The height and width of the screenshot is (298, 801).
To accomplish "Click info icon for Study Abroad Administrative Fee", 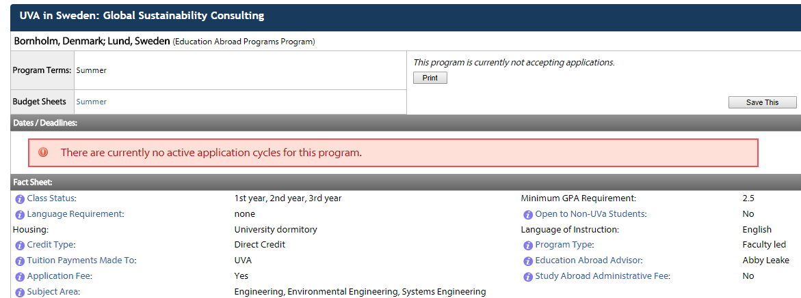I will coord(528,277).
